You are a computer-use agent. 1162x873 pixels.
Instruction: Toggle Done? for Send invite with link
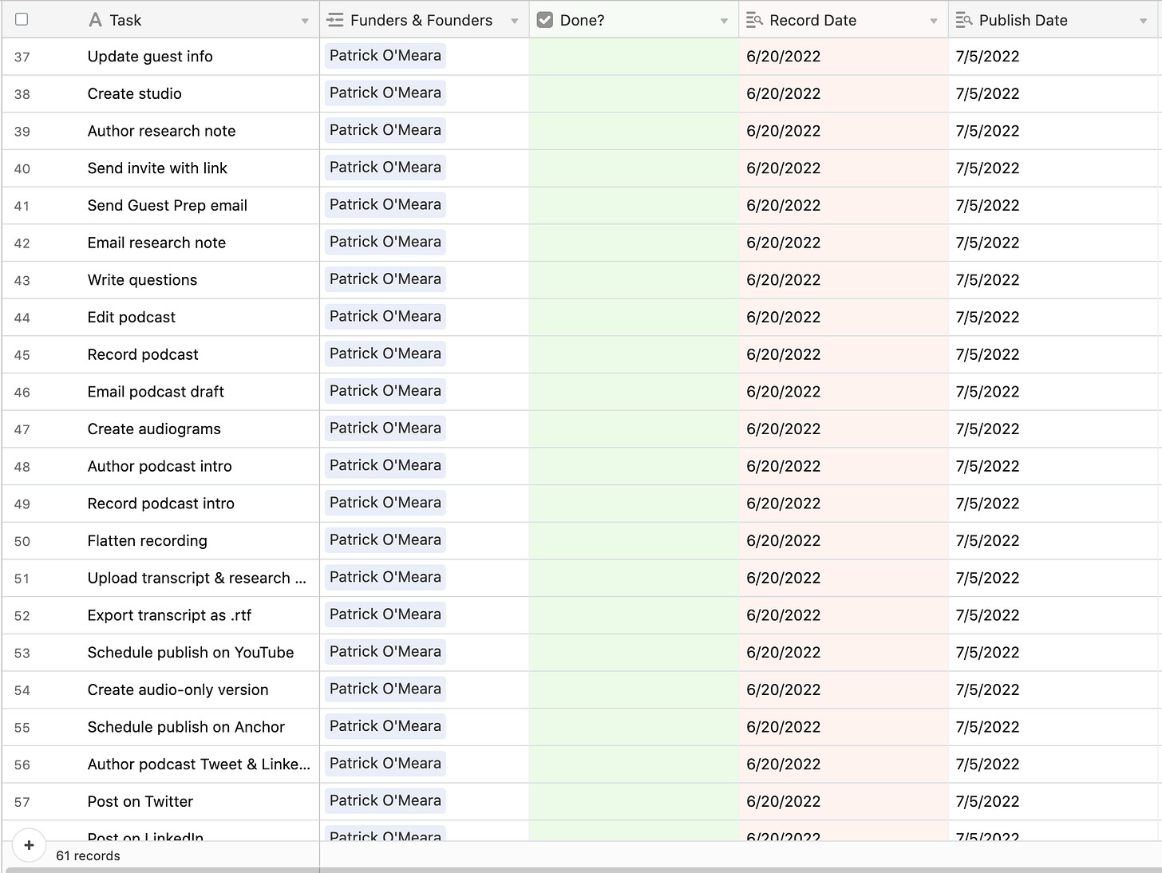click(634, 168)
